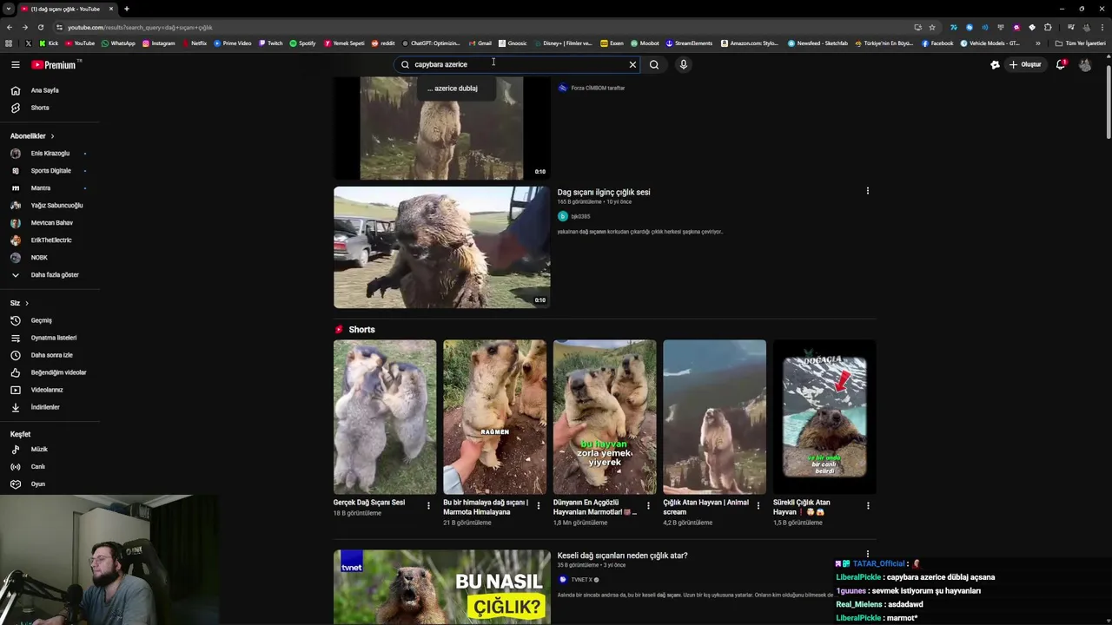The height and width of the screenshot is (625, 1112).
Task: Open the Spotify bookmark
Action: (302, 43)
